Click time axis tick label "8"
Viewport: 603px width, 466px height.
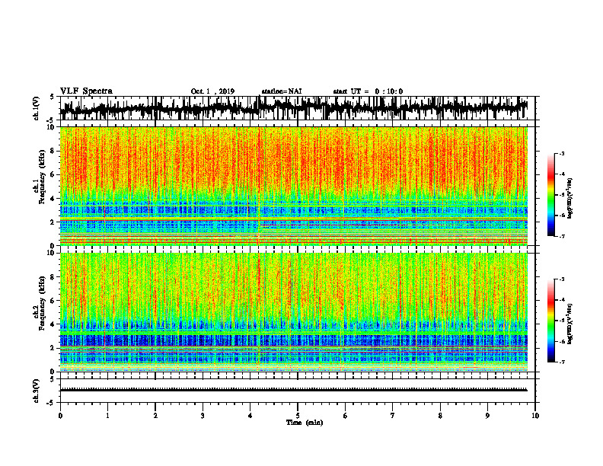[x=440, y=416]
